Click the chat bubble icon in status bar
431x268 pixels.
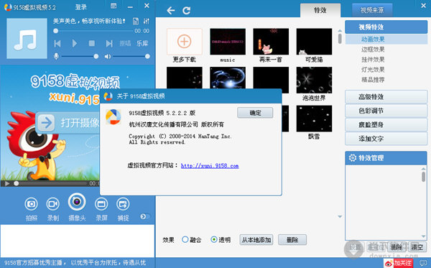[423, 263]
